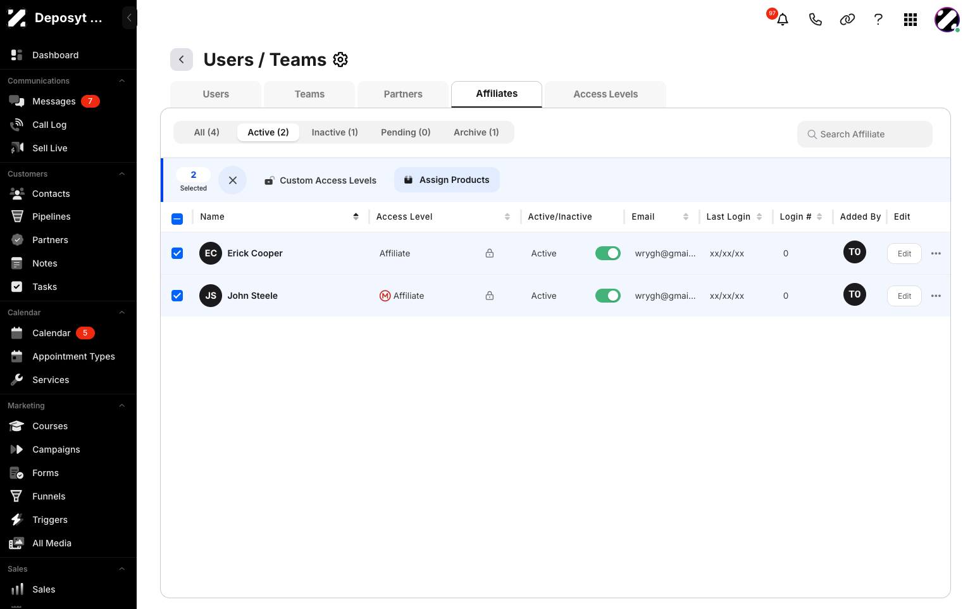Screen dimensions: 975x609
Task: Uncheck John Steele's row checkbox
Action: point(177,296)
